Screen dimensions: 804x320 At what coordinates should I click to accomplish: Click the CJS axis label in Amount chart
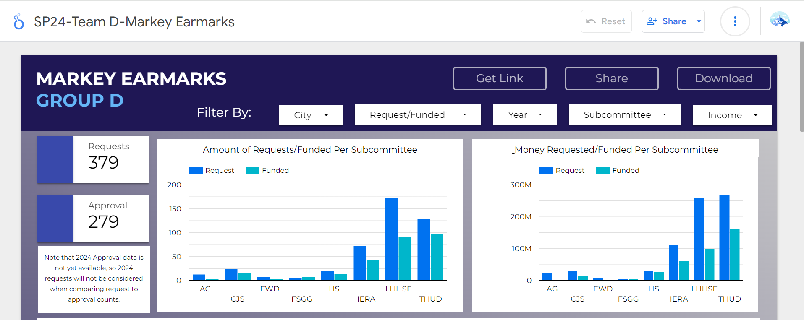(237, 299)
